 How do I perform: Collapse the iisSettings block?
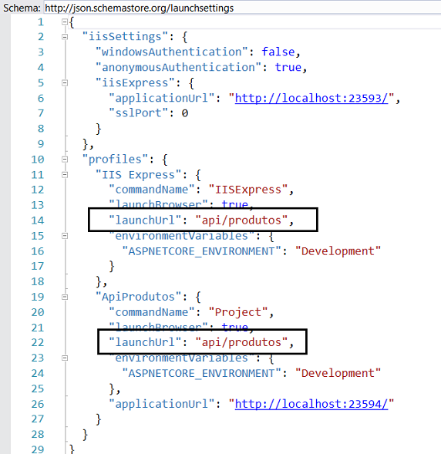(65, 37)
